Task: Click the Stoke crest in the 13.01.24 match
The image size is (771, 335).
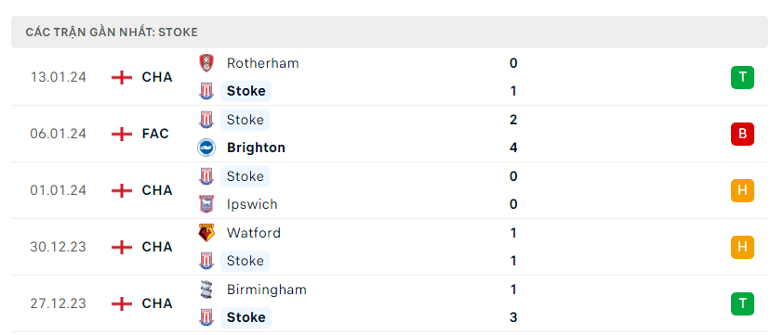Action: tap(206, 91)
